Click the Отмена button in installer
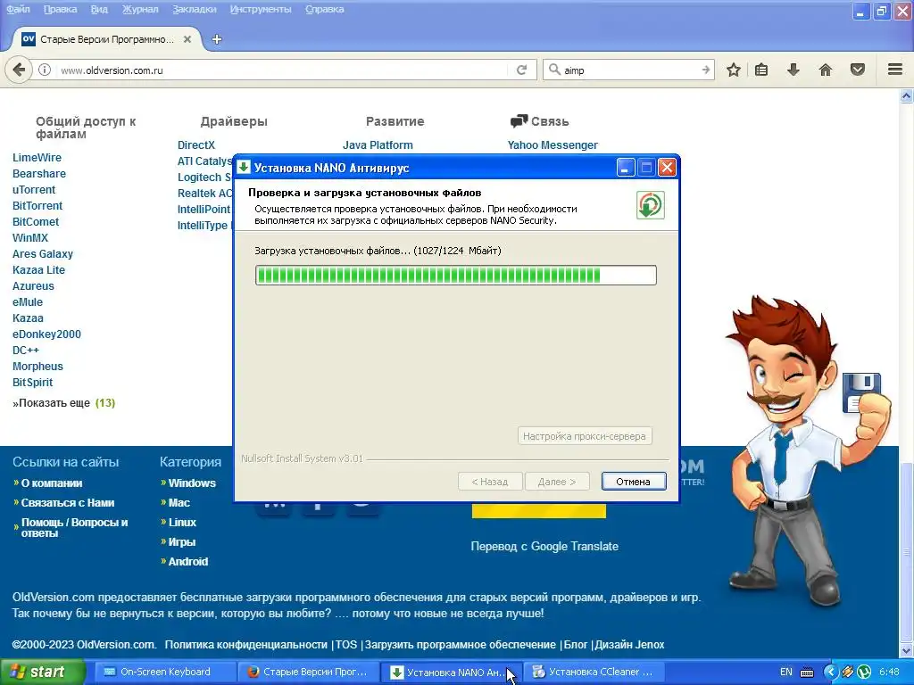The image size is (914, 685). pos(634,482)
